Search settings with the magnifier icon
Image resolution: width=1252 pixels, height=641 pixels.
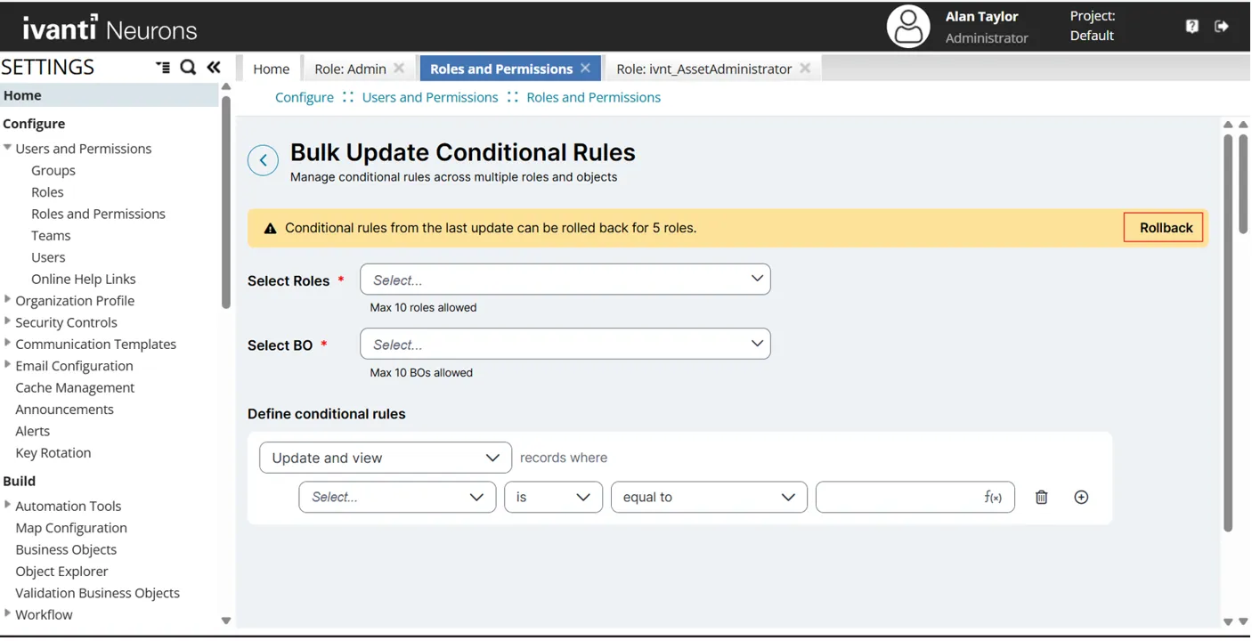pyautogui.click(x=188, y=68)
